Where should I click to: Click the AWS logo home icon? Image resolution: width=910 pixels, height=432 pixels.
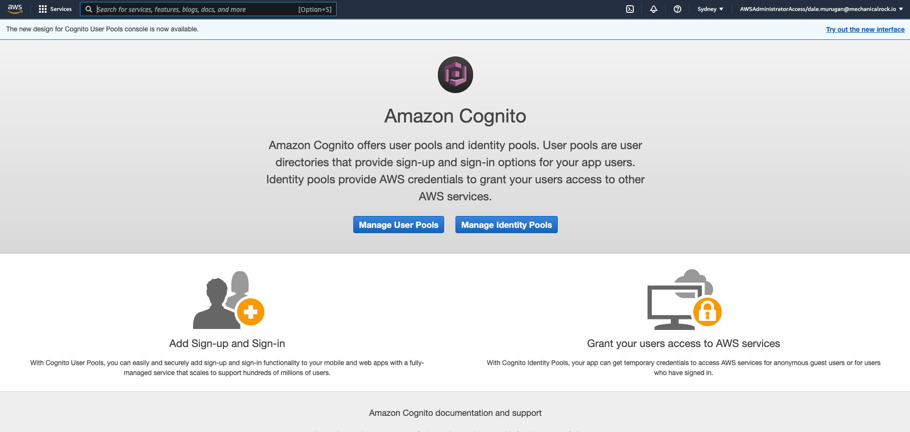pyautogui.click(x=15, y=9)
